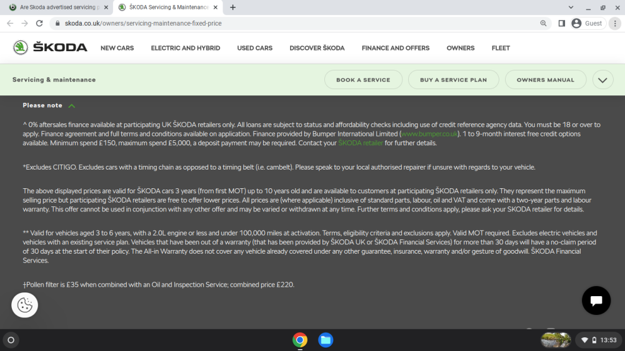Click the 'Servicing & maintenance' heading

pyautogui.click(x=54, y=80)
